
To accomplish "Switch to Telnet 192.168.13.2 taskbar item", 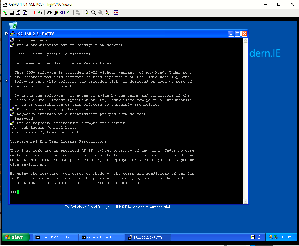I will coord(55,237).
